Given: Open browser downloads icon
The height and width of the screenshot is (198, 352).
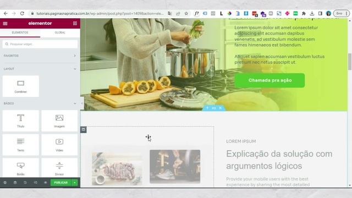Looking at the screenshot, I should tap(312, 13).
